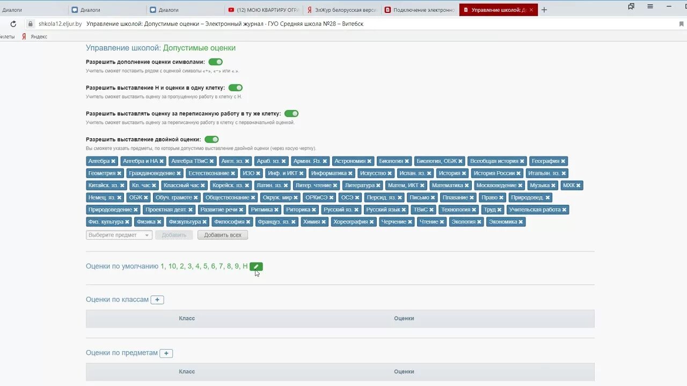Open a new browser tab with plus

tap(544, 10)
